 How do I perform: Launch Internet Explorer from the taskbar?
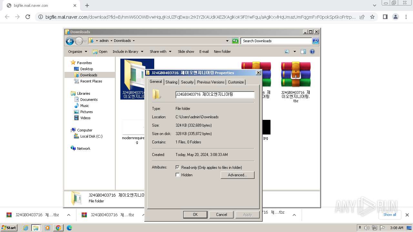pos(25,228)
